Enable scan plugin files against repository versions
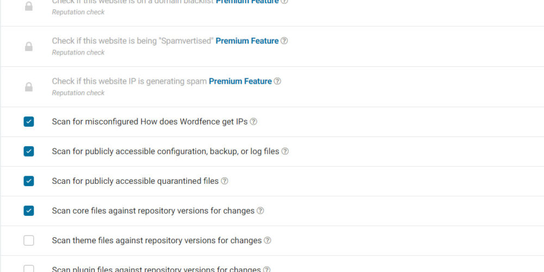The image size is (544, 272). (29, 269)
